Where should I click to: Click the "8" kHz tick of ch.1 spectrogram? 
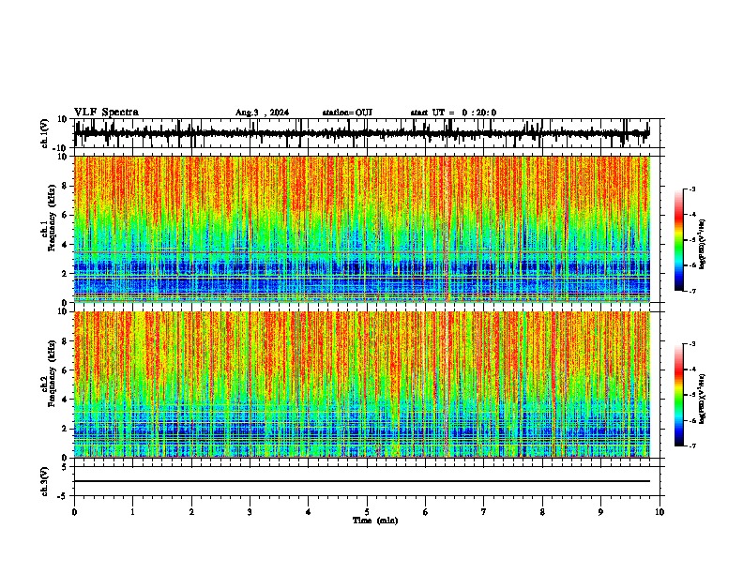click(65, 186)
